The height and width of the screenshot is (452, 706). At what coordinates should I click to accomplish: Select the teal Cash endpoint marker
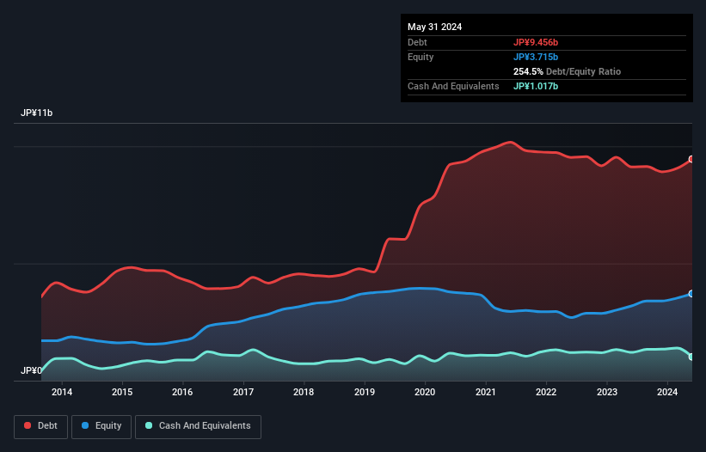(x=691, y=357)
